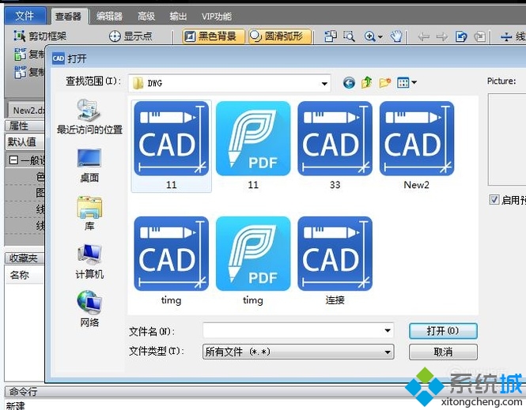The image size is (526, 410).
Task: Open the 文件 menu
Action: [25, 16]
